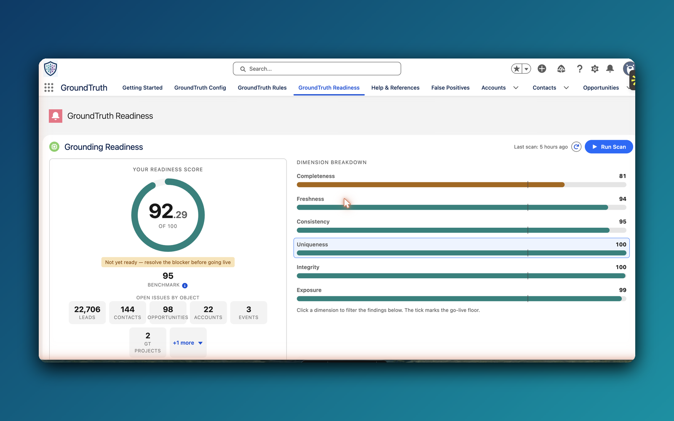Image resolution: width=674 pixels, height=421 pixels.
Task: Open the Favorites list dropdown arrow
Action: 526,69
